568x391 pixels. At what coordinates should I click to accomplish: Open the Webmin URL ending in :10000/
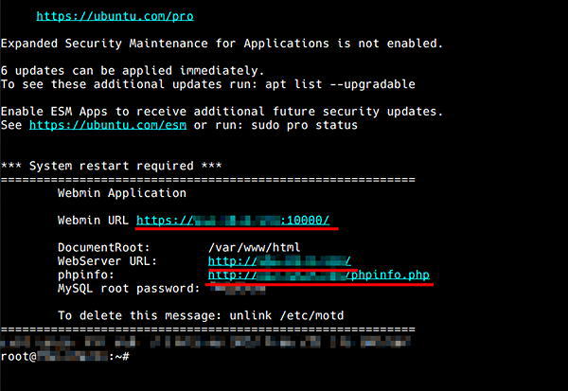click(x=233, y=221)
